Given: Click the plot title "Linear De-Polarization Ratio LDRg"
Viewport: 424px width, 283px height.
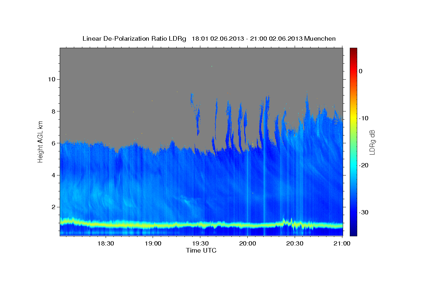Looking at the screenshot, I should 134,39.
